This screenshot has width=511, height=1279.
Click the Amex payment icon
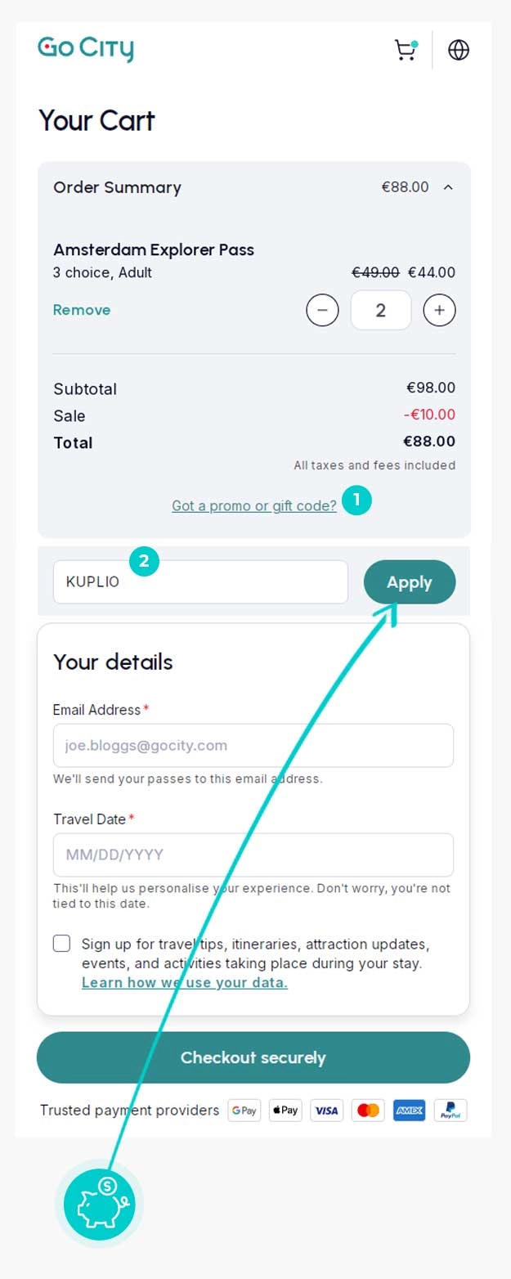(x=409, y=1110)
